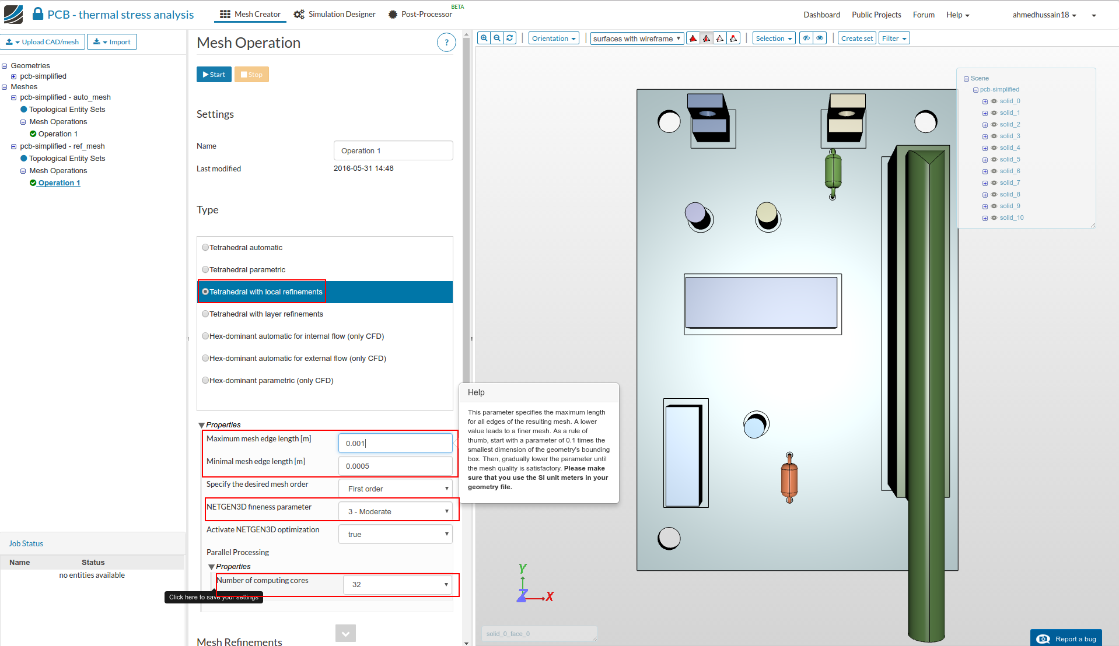The width and height of the screenshot is (1119, 646).
Task: Click the SimScale logo at top left
Action: (x=13, y=15)
